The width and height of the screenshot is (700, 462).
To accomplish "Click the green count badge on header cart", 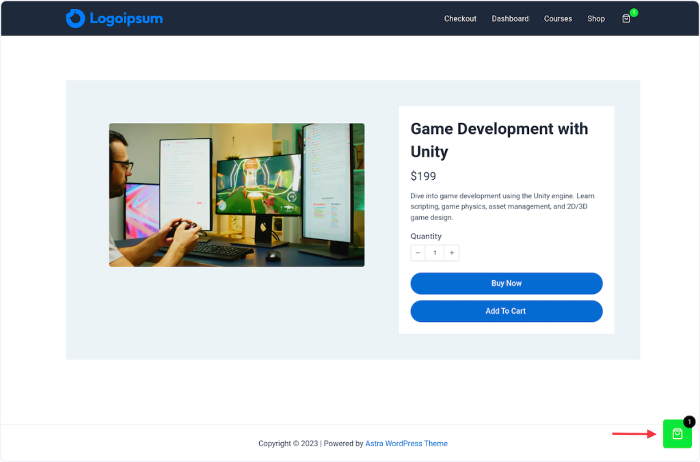I will tap(634, 12).
